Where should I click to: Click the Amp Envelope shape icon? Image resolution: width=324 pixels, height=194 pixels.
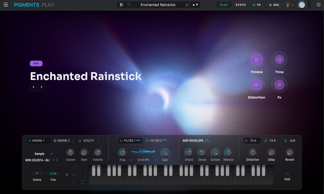click(207, 140)
